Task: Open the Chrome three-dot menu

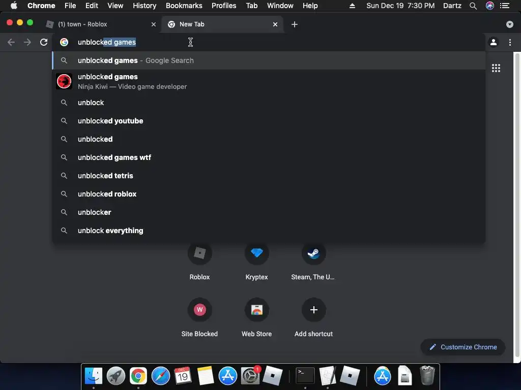Action: click(510, 42)
